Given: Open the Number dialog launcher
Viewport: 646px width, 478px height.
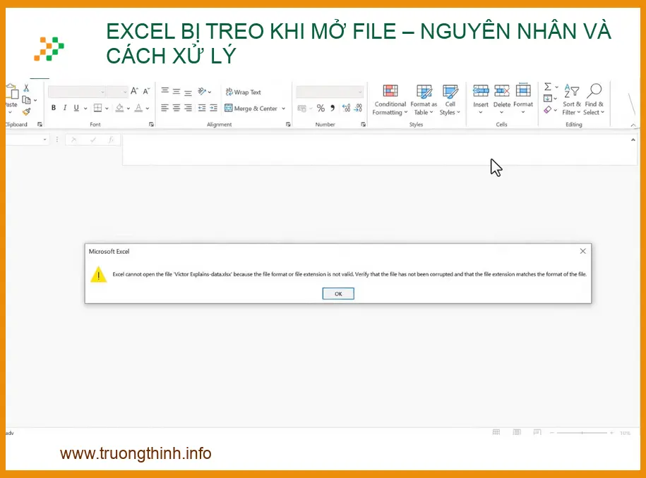Looking at the screenshot, I should point(363,124).
